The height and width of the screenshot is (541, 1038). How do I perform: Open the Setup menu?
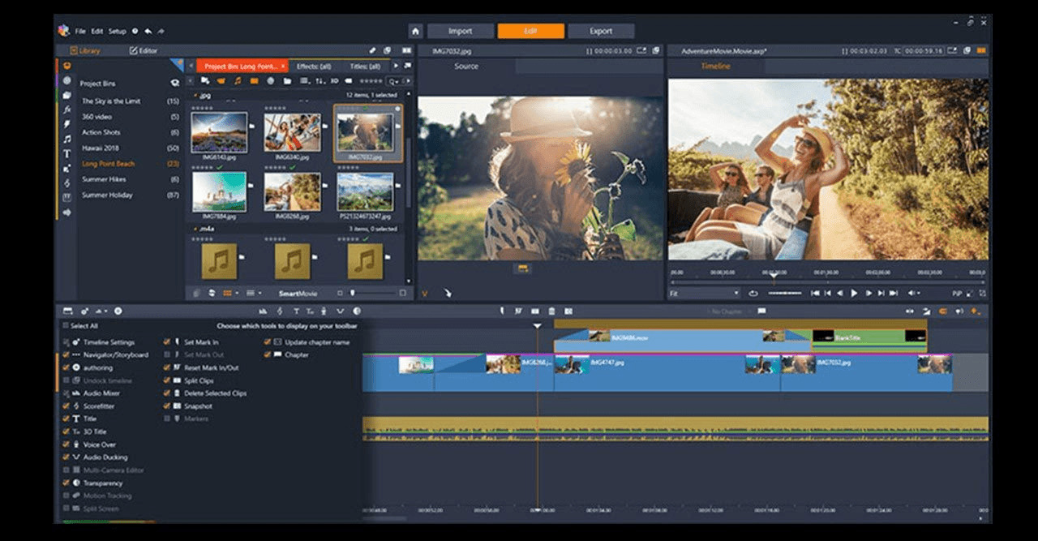[x=118, y=32]
